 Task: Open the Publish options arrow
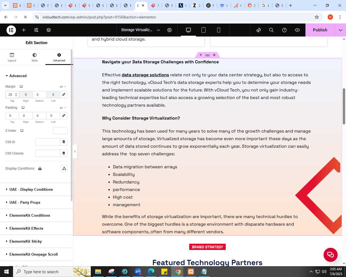click(341, 30)
